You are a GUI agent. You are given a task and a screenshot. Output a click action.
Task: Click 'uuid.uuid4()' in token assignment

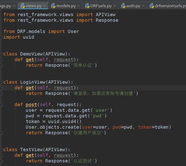[x=65, y=121]
